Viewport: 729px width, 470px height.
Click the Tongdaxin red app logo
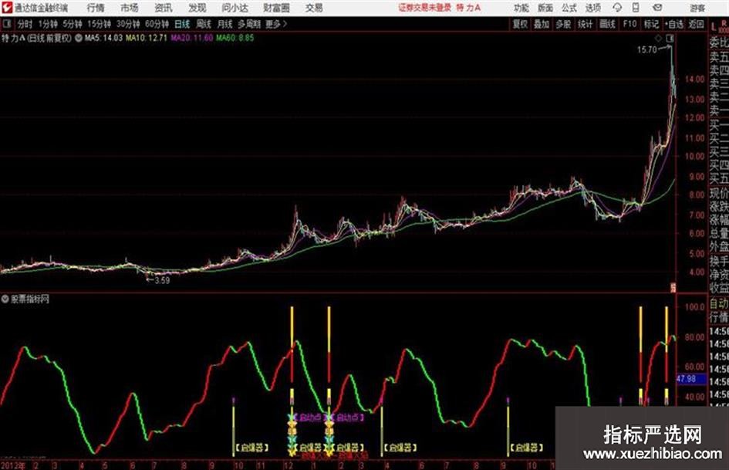tap(6, 8)
